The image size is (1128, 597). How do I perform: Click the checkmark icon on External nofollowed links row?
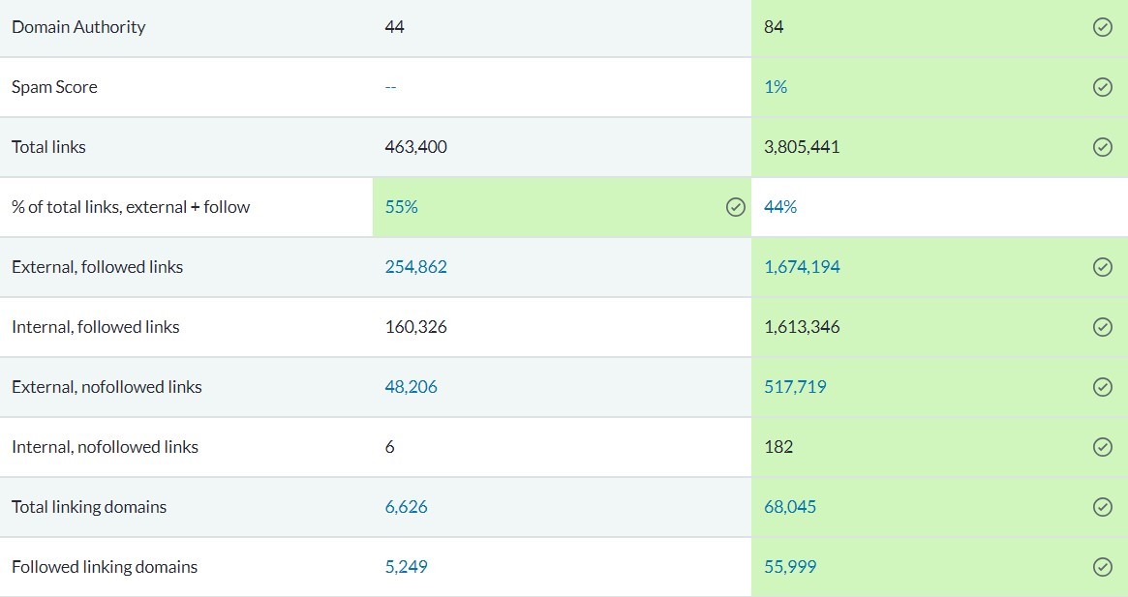[x=1102, y=387]
